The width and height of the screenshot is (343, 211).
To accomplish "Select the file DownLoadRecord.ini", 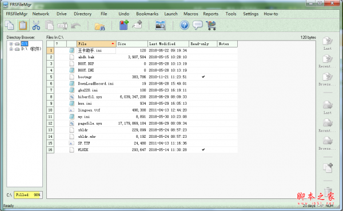I will click(x=96, y=83).
